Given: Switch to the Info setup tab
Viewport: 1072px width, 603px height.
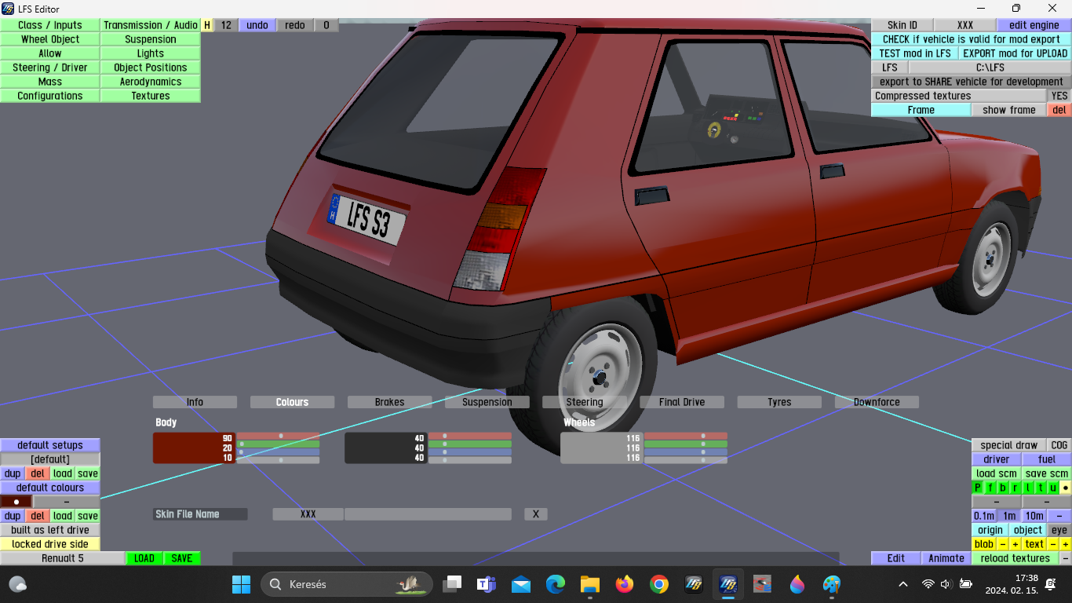Looking at the screenshot, I should (195, 402).
